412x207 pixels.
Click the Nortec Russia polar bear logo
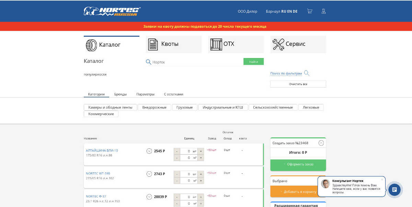[112, 11]
